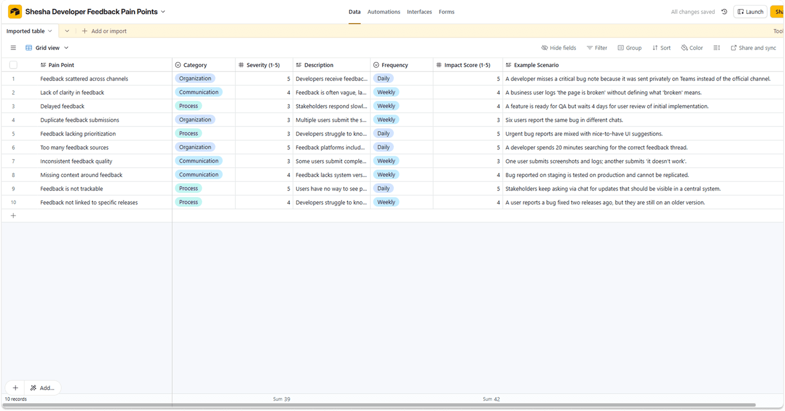785x411 pixels.
Task: Click the horizontal scrollbar at bottom
Action: pyautogui.click(x=379, y=405)
